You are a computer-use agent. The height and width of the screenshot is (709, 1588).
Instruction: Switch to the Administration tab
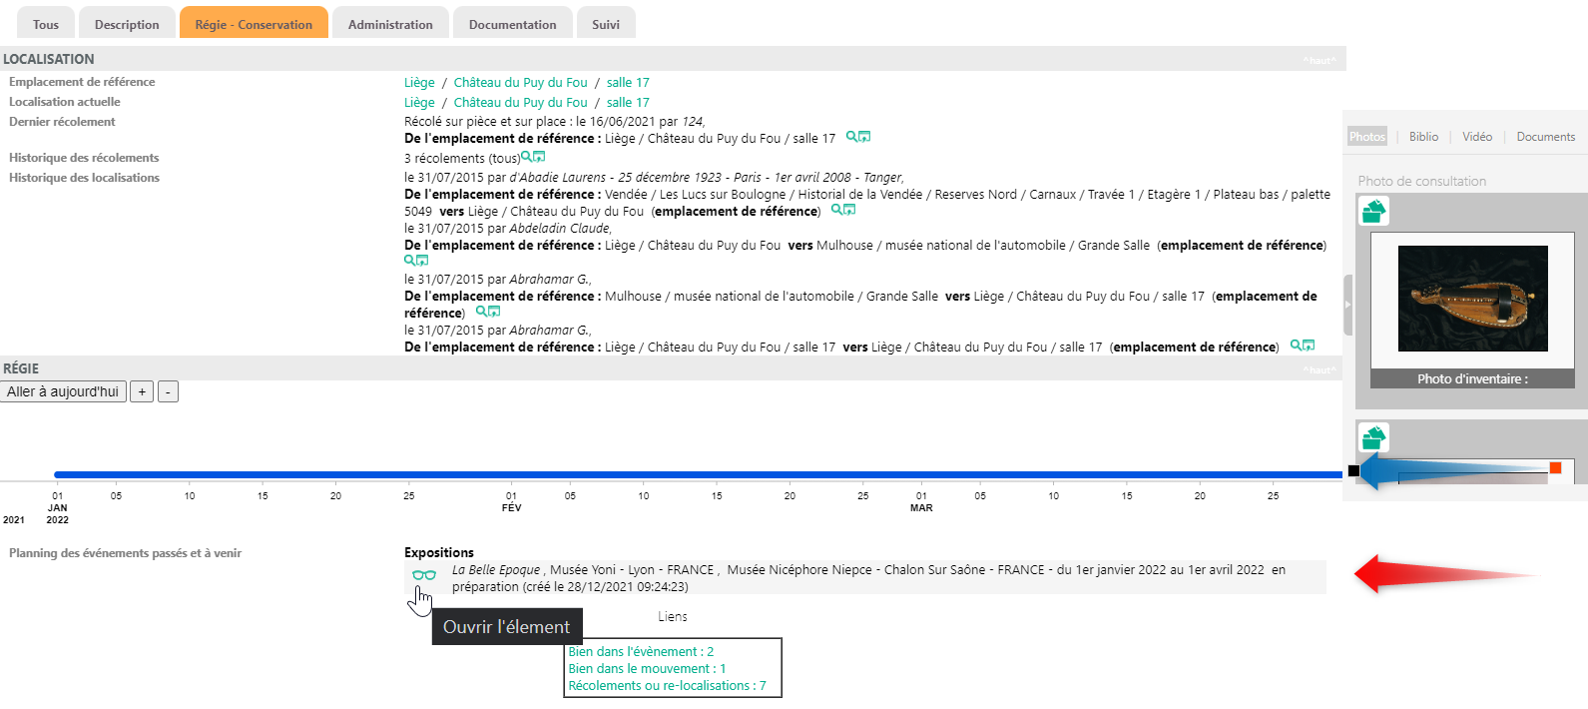click(390, 24)
